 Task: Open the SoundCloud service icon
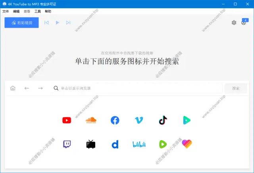pos(91,120)
